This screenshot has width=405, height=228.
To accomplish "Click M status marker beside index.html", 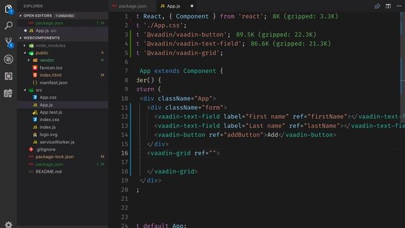I will 103,75.
